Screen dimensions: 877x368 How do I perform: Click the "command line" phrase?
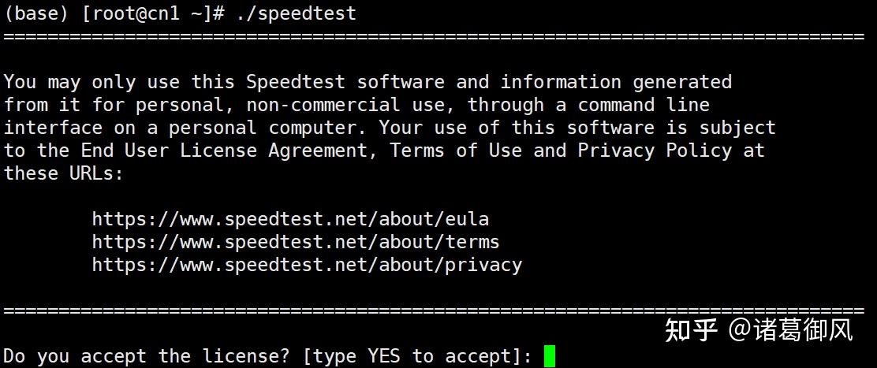click(x=644, y=105)
